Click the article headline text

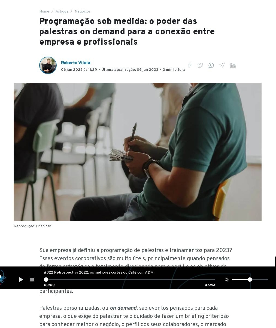tap(127, 32)
